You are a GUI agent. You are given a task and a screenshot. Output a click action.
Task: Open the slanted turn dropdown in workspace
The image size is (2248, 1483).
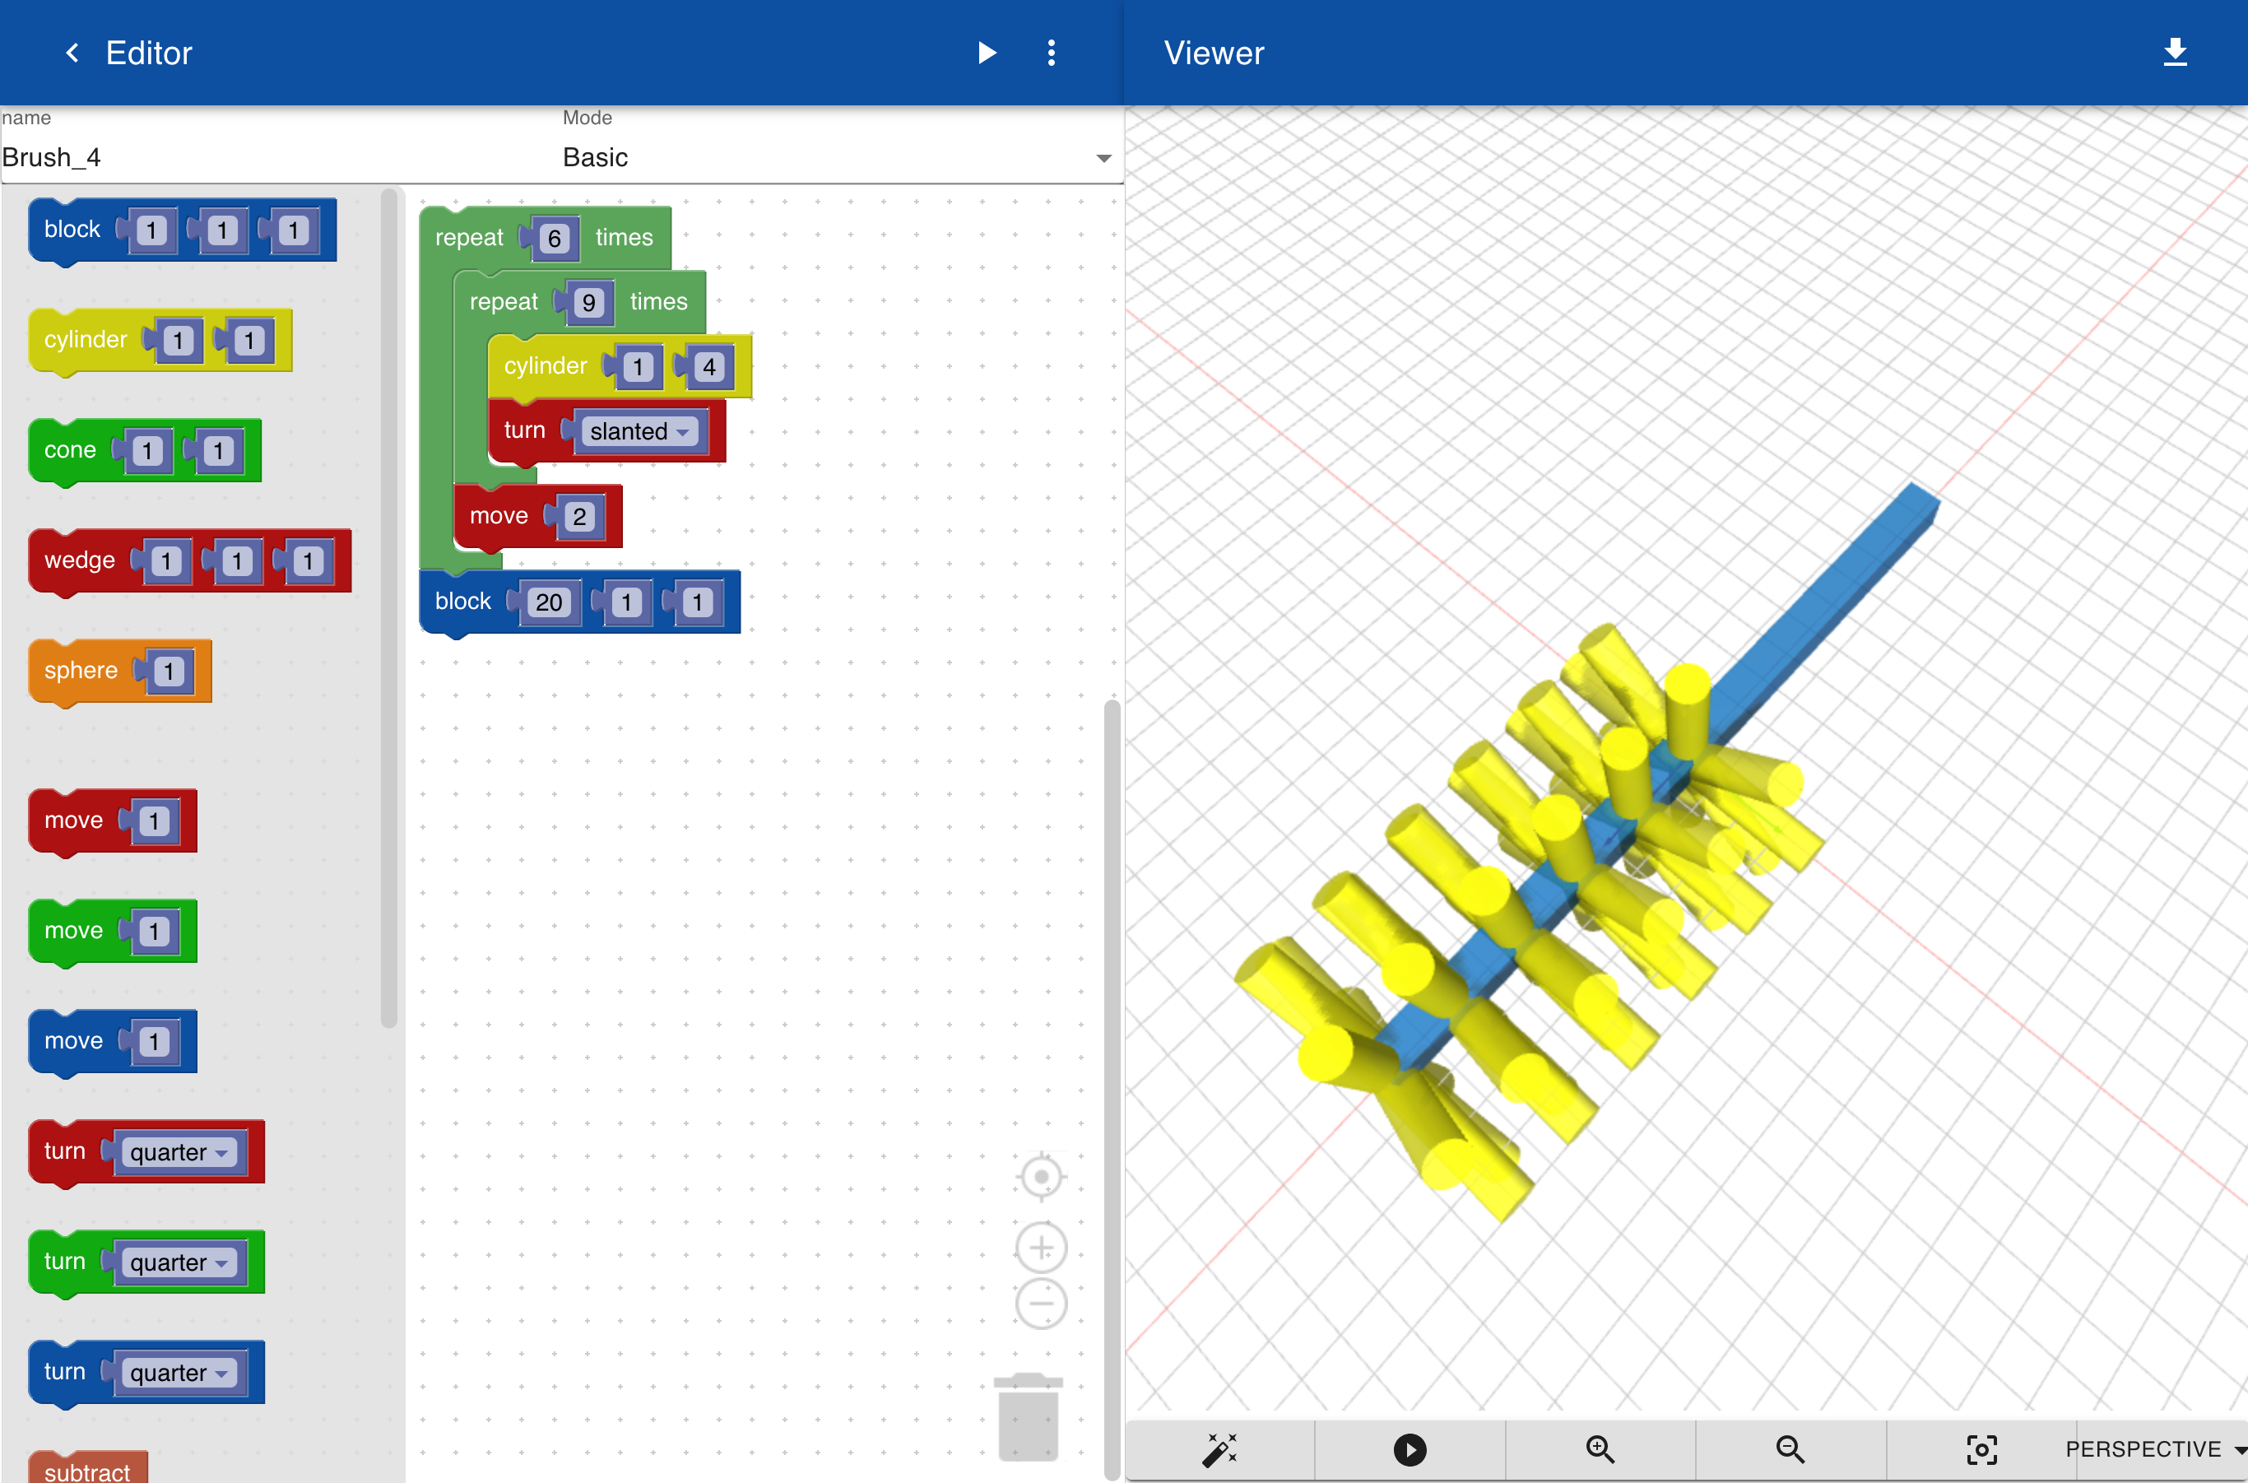pyautogui.click(x=639, y=431)
